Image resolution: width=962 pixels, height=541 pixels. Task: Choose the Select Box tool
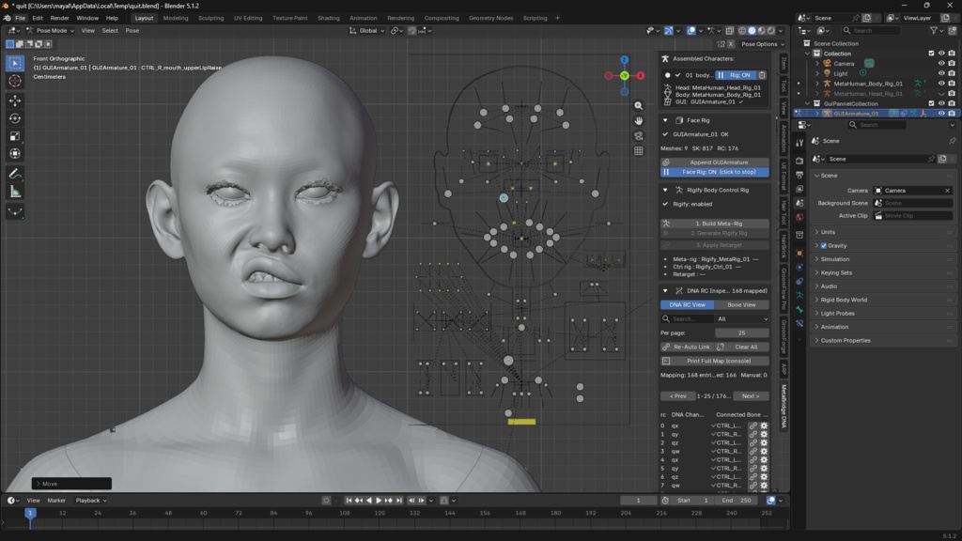click(15, 63)
